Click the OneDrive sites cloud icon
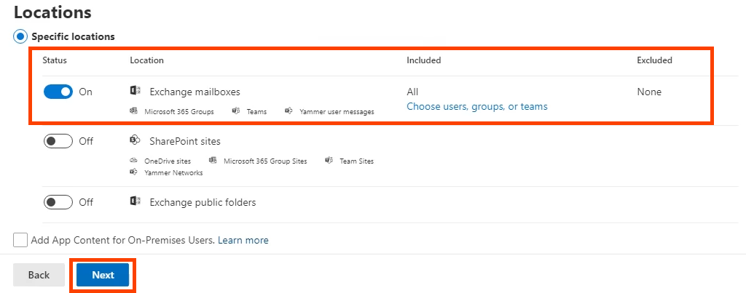This screenshot has height=293, width=746. click(x=134, y=161)
